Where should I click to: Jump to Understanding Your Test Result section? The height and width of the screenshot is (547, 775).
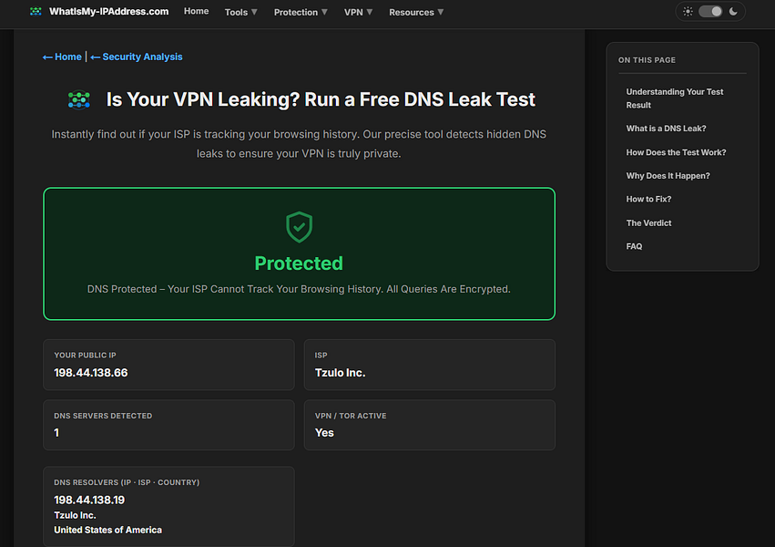click(675, 98)
